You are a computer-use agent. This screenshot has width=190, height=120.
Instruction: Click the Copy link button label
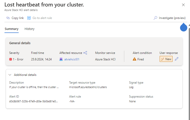tap(18, 18)
